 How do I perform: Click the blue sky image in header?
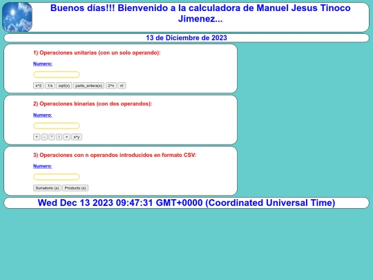[x=17, y=17]
